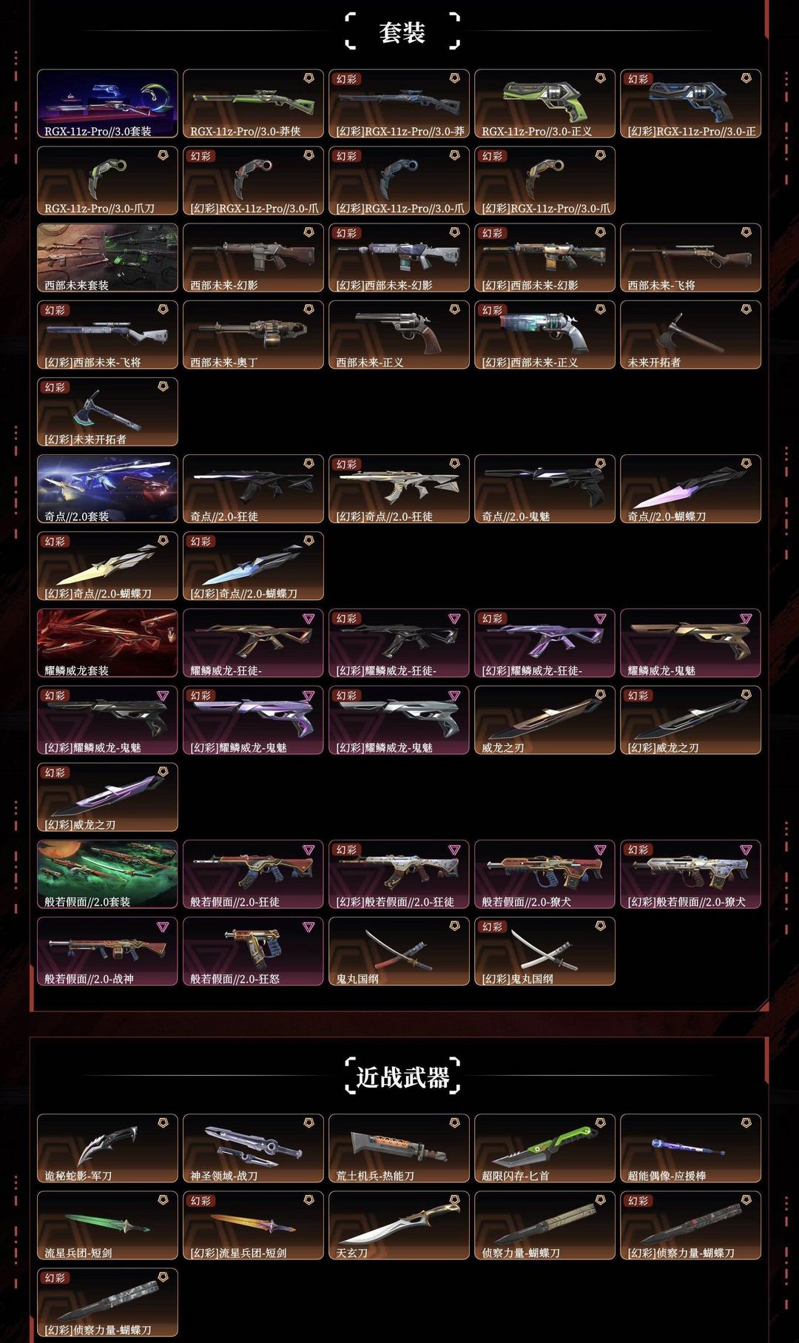This screenshot has height=1343, width=799.
Task: Open the RGX-11z-Pro//3.0套装 bundle thumbnail
Action: (107, 104)
